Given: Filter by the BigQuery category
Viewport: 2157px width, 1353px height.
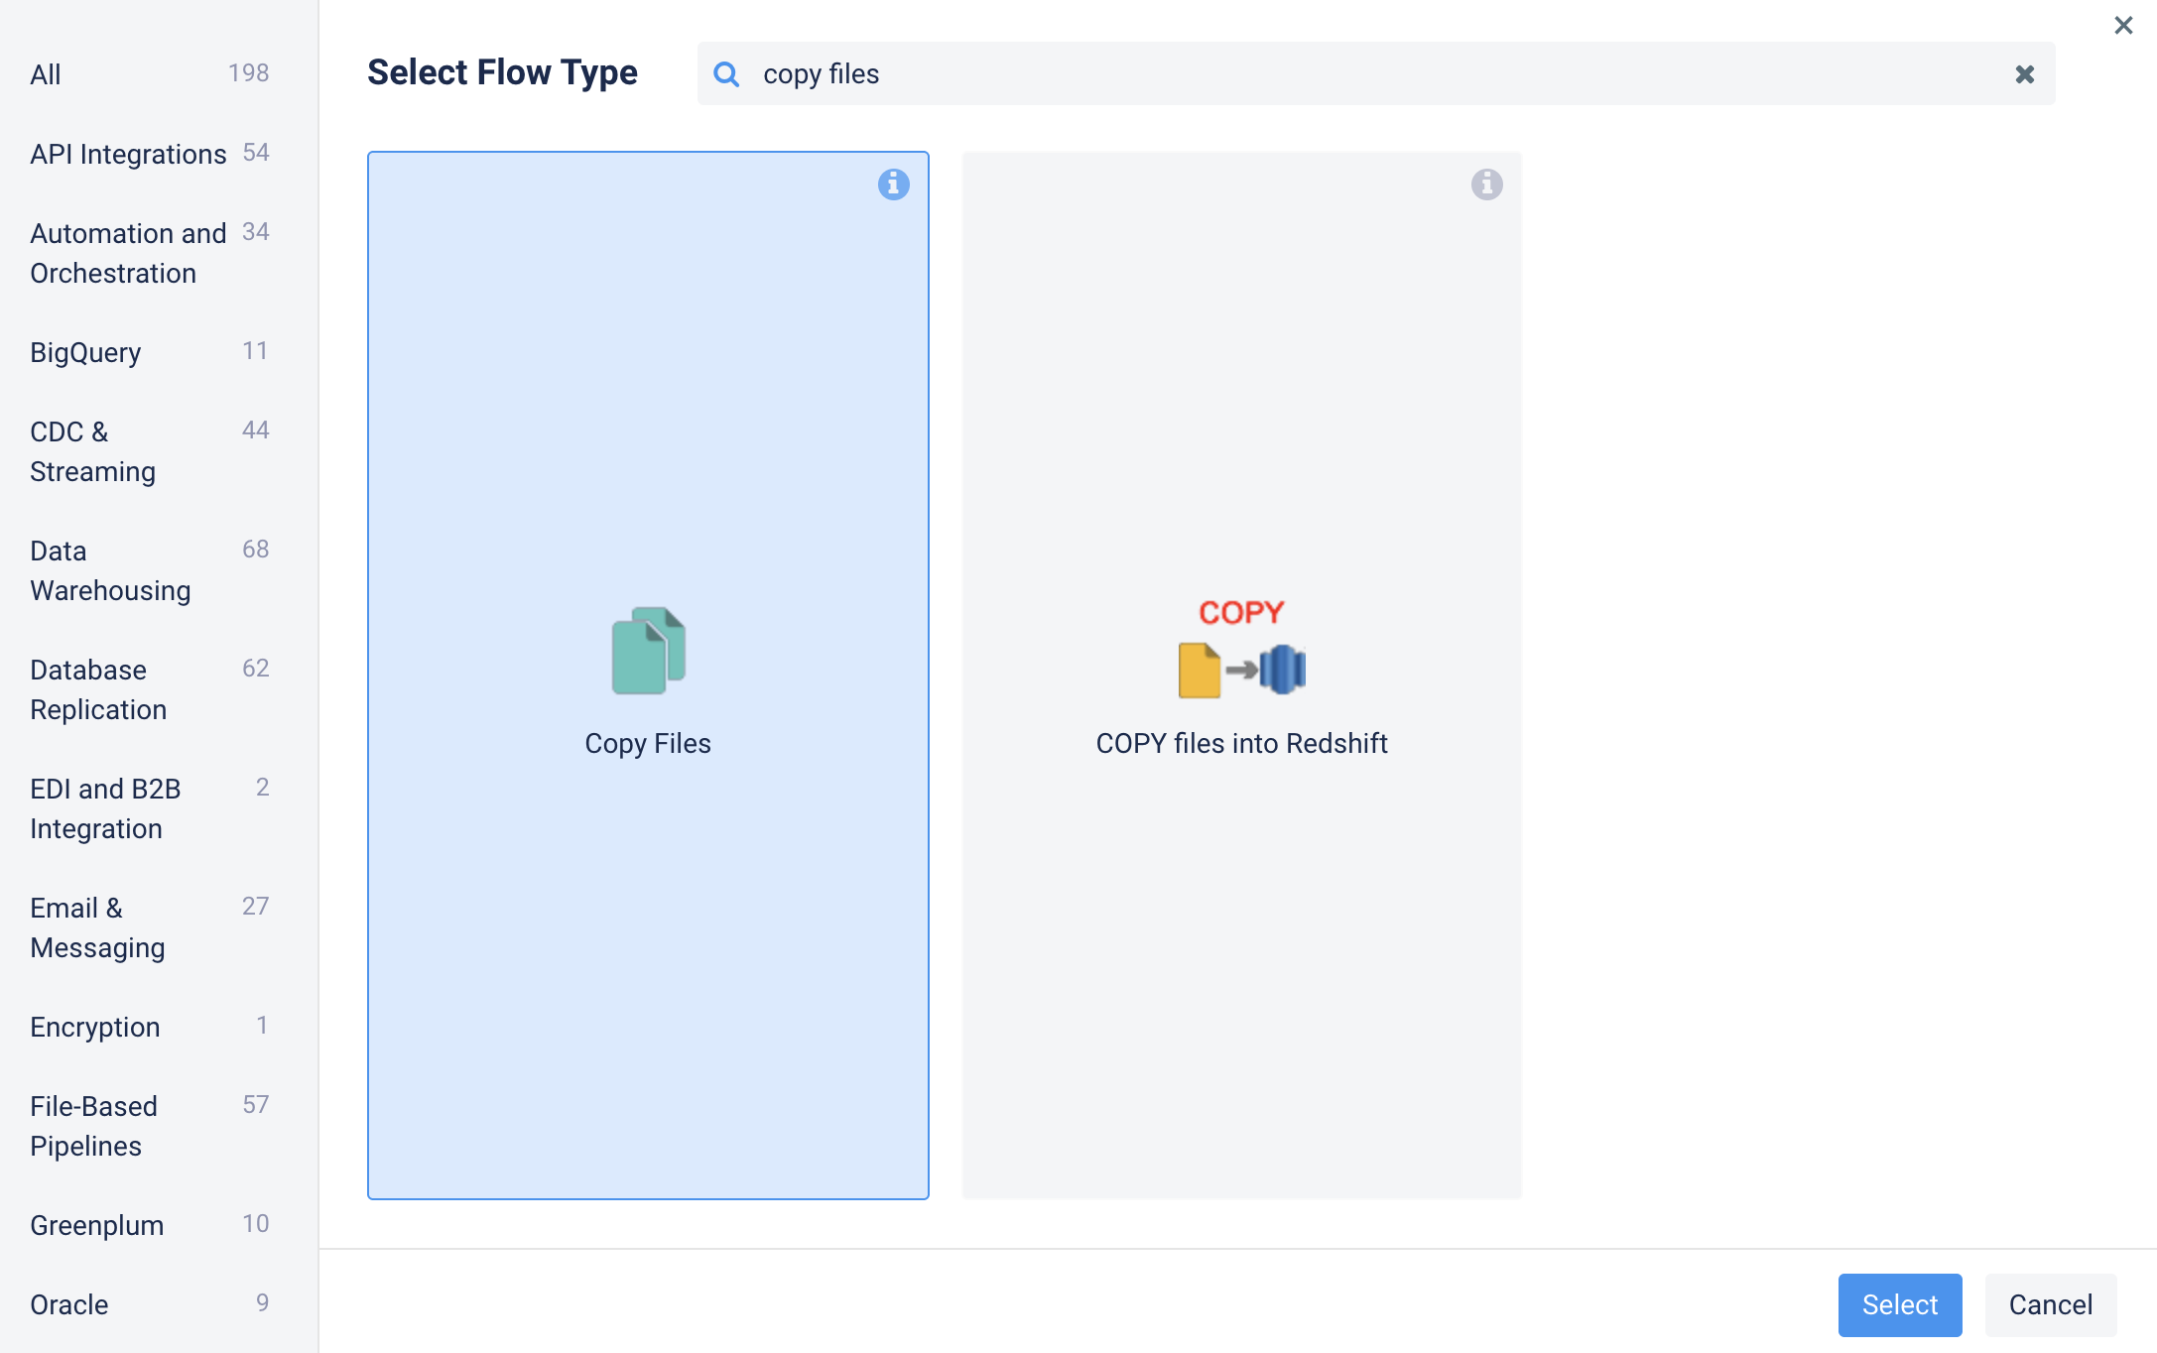Looking at the screenshot, I should 149,352.
